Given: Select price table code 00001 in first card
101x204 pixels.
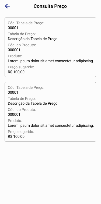Looking at the screenshot, I should pyautogui.click(x=13, y=28).
